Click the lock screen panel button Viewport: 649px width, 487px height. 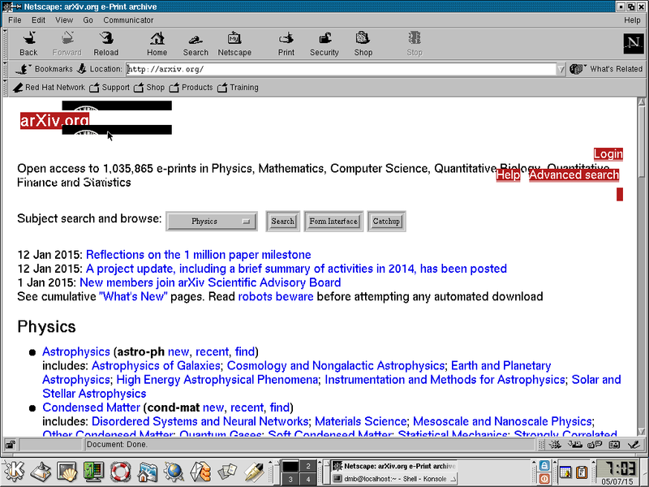(x=544, y=465)
